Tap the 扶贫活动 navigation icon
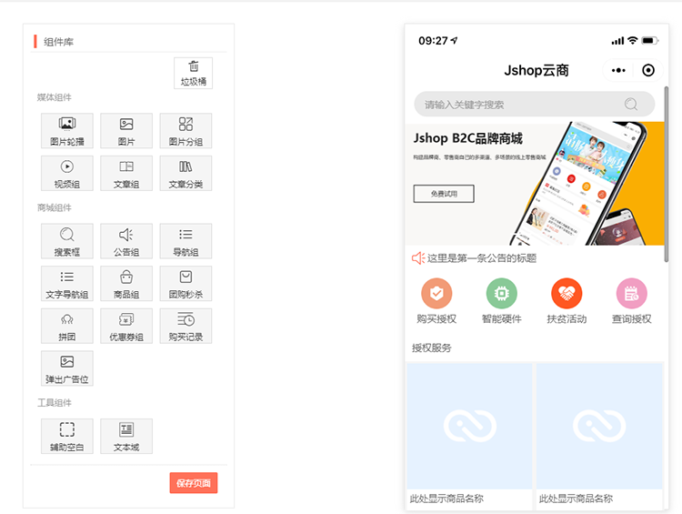Viewport: 682px width, 514px height. tap(567, 293)
